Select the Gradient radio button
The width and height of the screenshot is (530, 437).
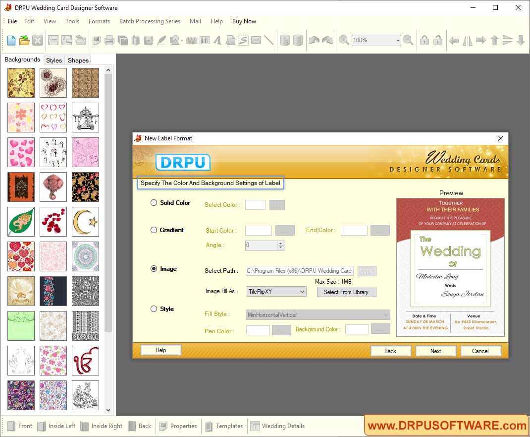pyautogui.click(x=154, y=230)
